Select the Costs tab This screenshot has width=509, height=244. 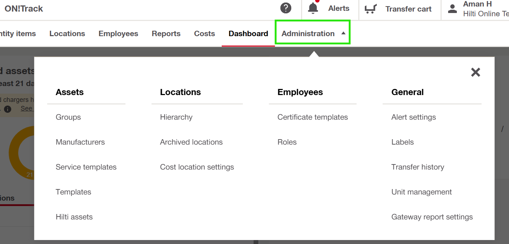pos(204,34)
